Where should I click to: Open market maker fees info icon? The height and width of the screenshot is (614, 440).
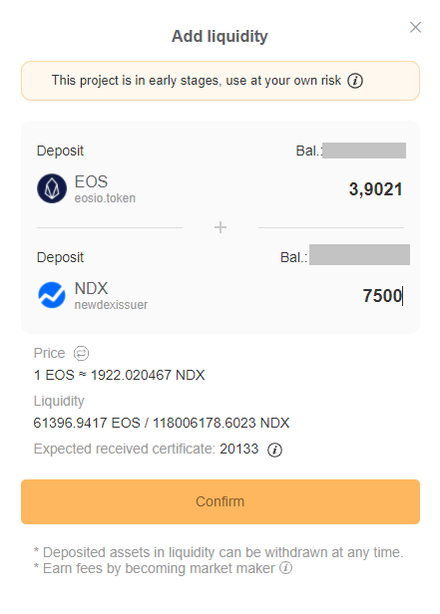click(x=286, y=568)
